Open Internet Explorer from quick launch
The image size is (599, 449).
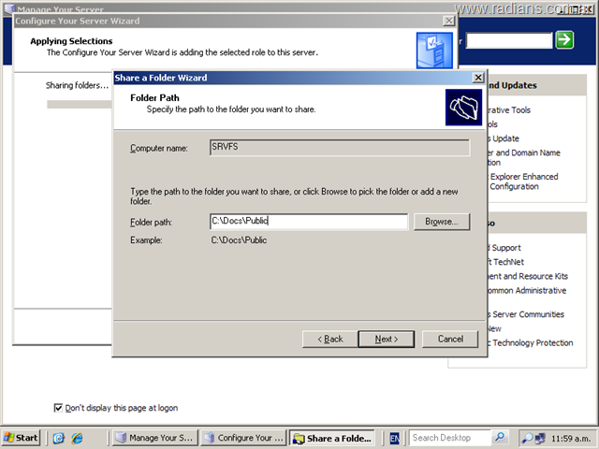(x=77, y=438)
